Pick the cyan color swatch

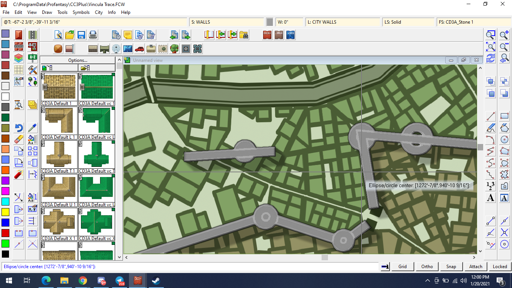point(5,201)
